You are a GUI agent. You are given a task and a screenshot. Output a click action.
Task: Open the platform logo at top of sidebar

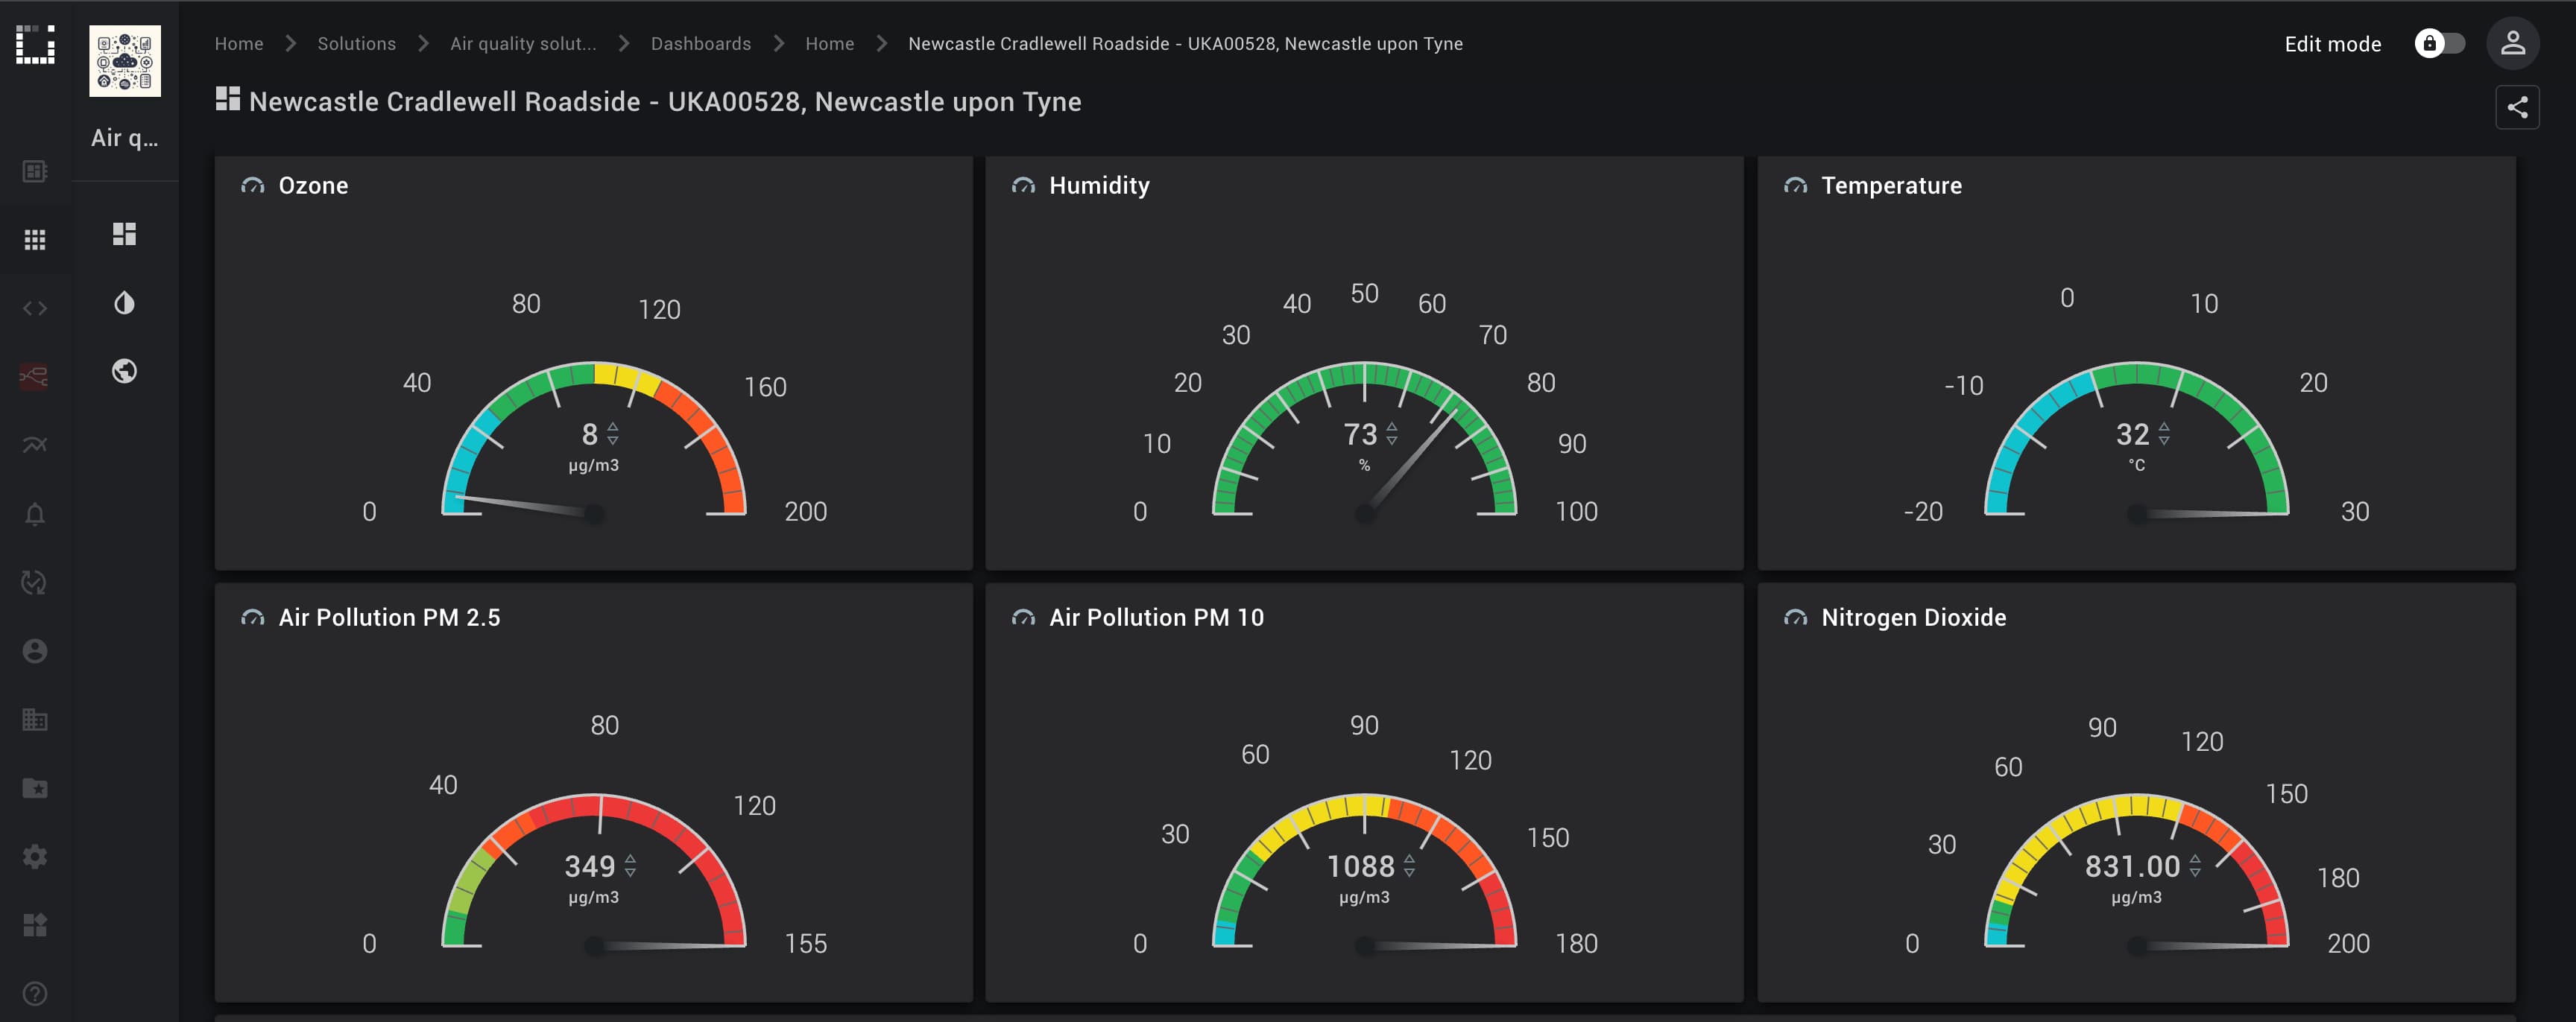coord(35,45)
